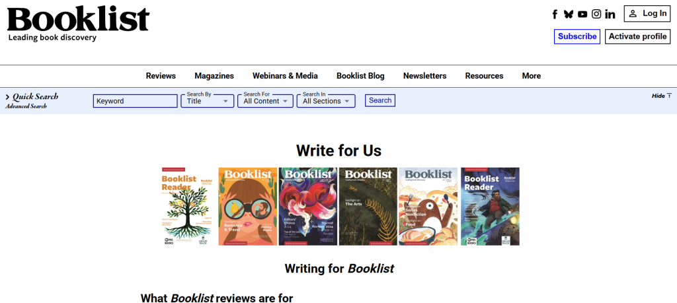Open the LinkedIn icon link
The image size is (677, 303).
tap(610, 15)
